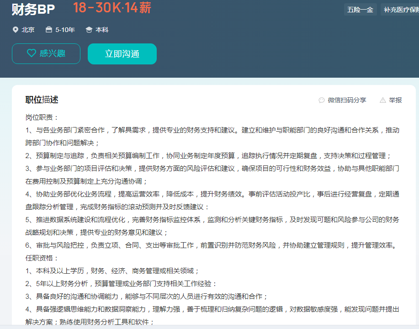Click the 18-30K·14薪 salary text

(x=112, y=8)
